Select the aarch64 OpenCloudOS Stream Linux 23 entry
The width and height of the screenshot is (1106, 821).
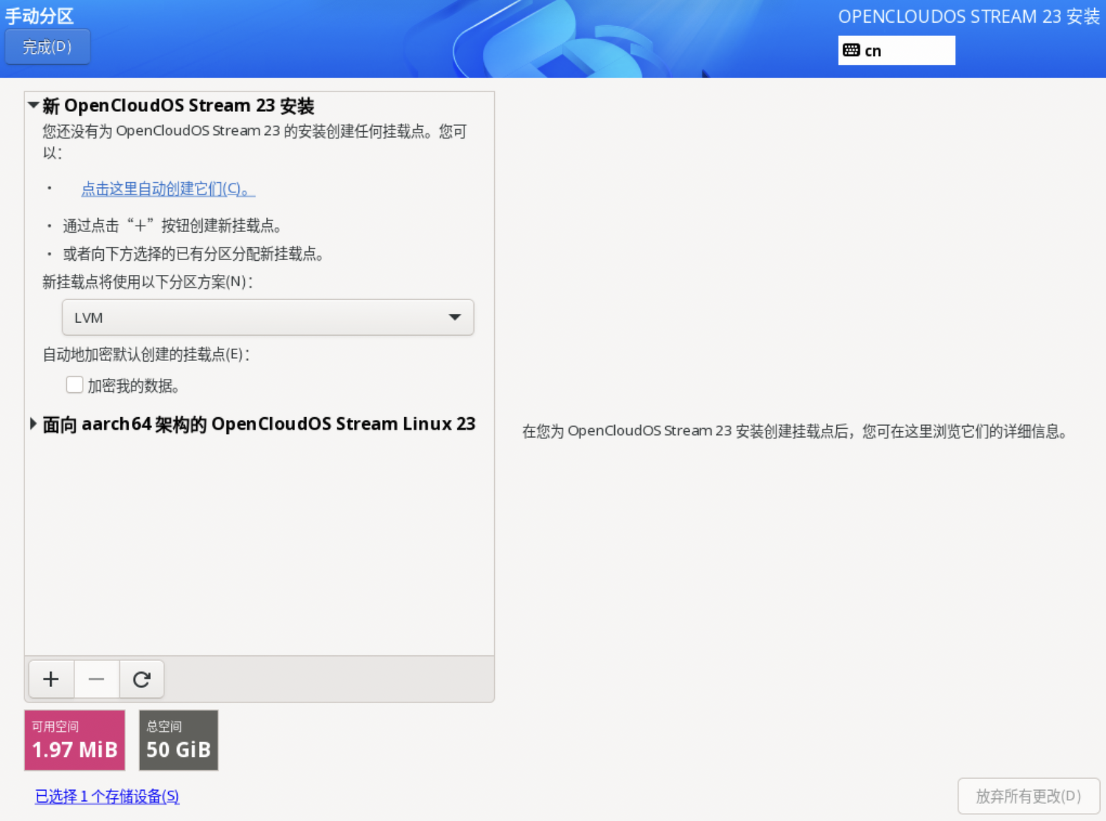point(258,423)
